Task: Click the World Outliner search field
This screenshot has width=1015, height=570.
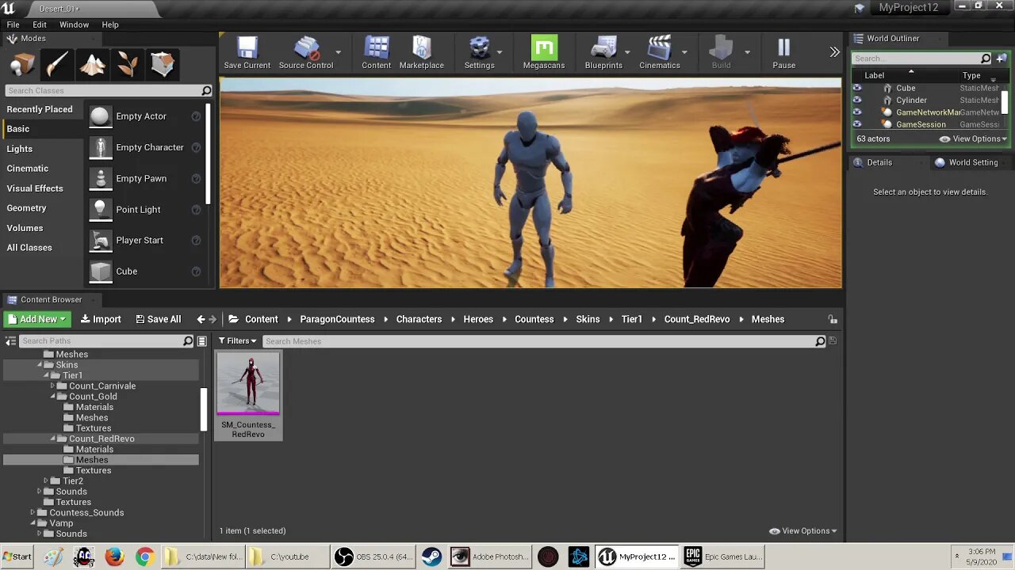Action: point(917,59)
